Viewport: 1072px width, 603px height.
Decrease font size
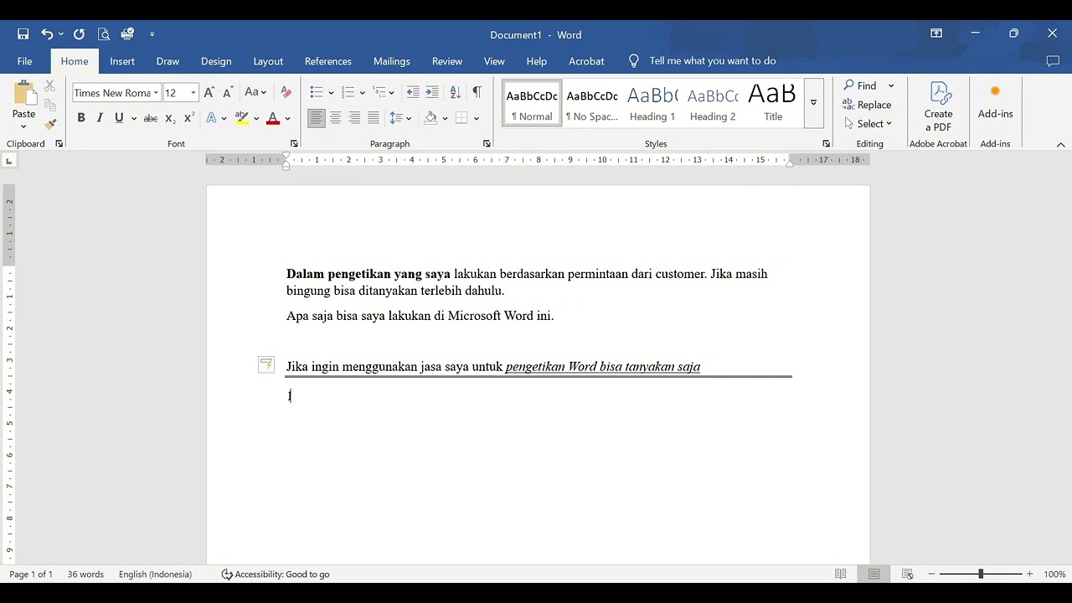[227, 93]
